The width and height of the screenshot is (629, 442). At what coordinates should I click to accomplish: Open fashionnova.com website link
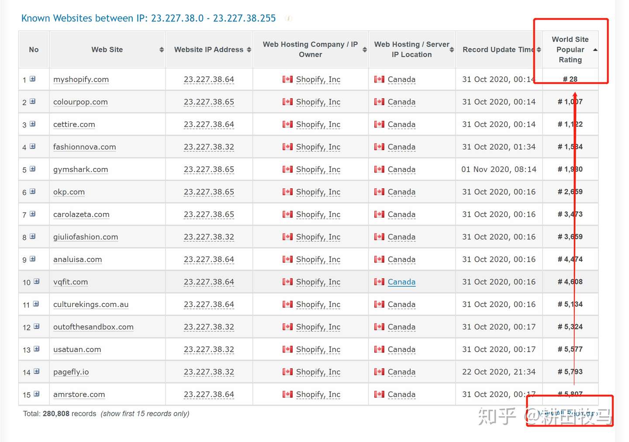(84, 147)
